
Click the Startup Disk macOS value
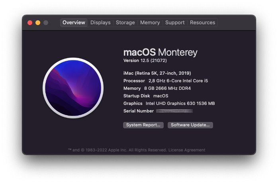coord(161,96)
